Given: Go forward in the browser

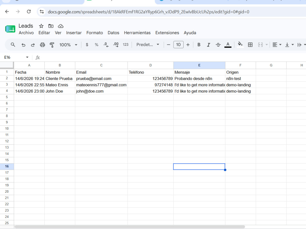Looking at the screenshot, I should [x=18, y=12].
